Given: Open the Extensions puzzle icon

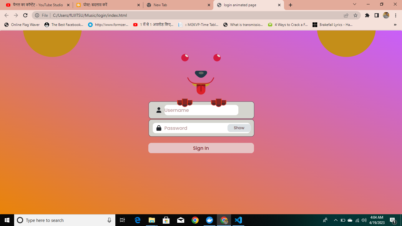Looking at the screenshot, I should click(367, 15).
